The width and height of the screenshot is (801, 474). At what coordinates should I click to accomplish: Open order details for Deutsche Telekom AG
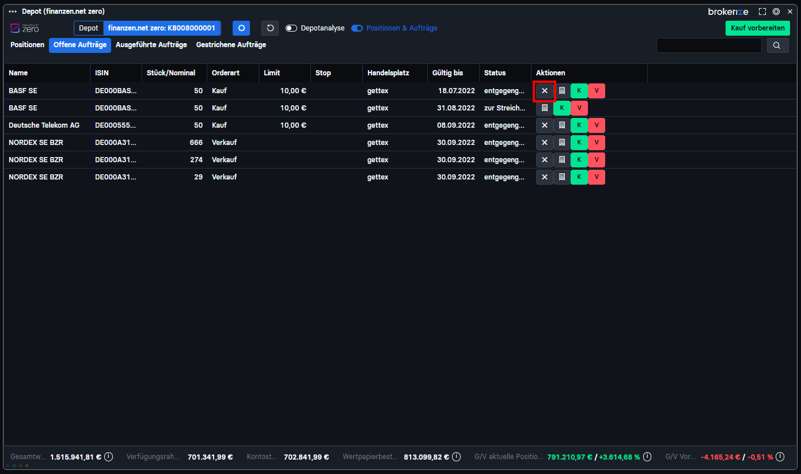point(562,125)
